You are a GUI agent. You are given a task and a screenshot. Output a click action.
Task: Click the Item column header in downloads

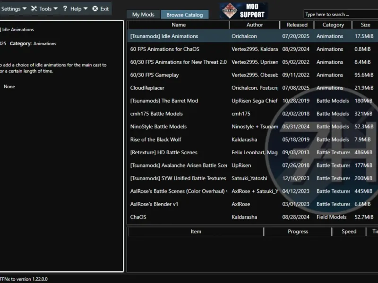click(x=196, y=232)
